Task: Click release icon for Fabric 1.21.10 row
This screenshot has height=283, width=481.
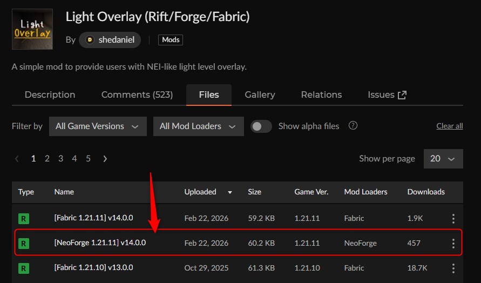Action: [24, 268]
